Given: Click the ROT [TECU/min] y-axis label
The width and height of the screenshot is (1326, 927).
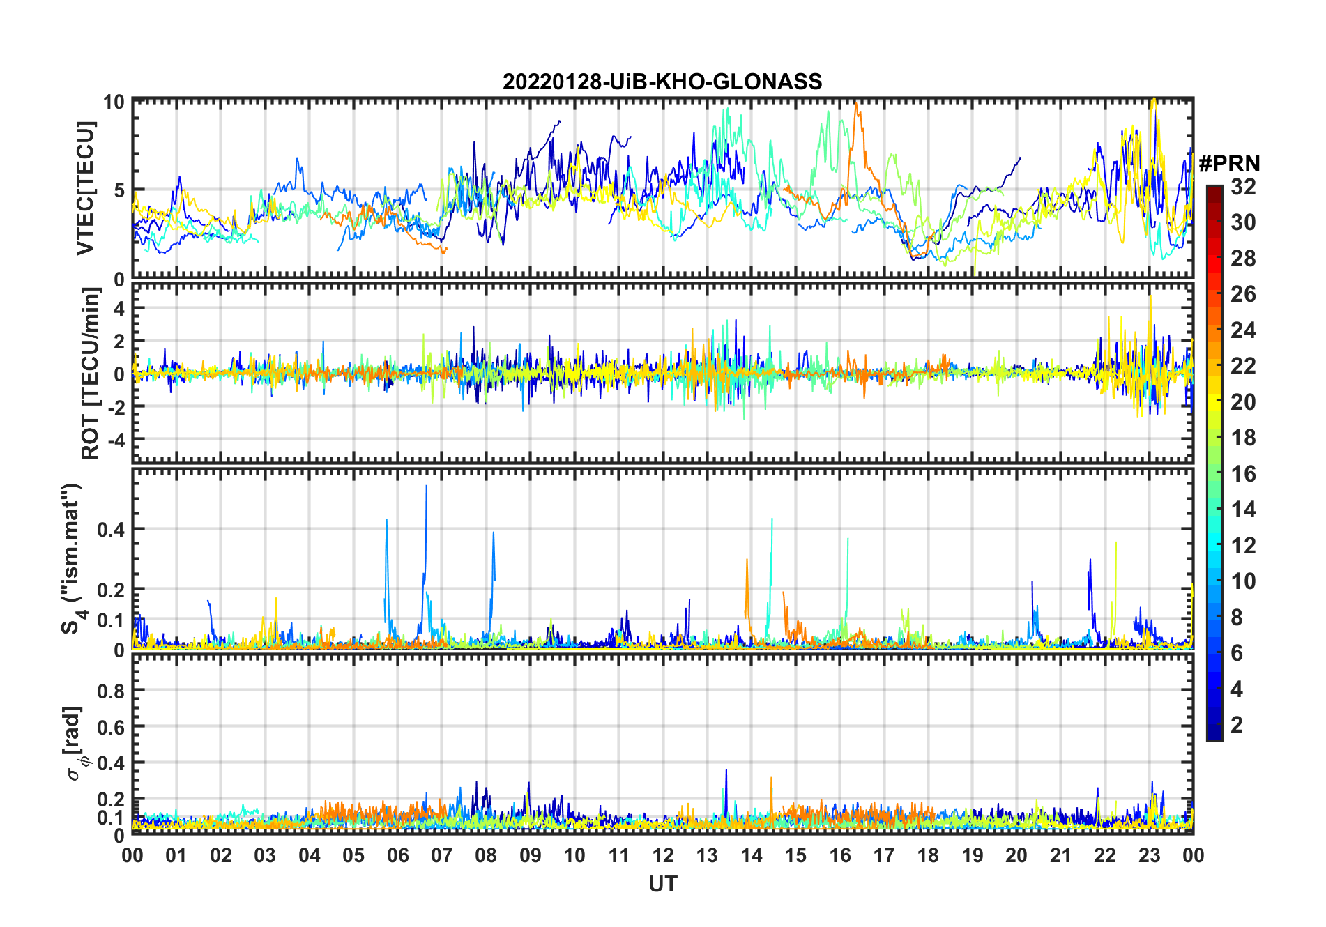Looking at the screenshot, I should (91, 373).
